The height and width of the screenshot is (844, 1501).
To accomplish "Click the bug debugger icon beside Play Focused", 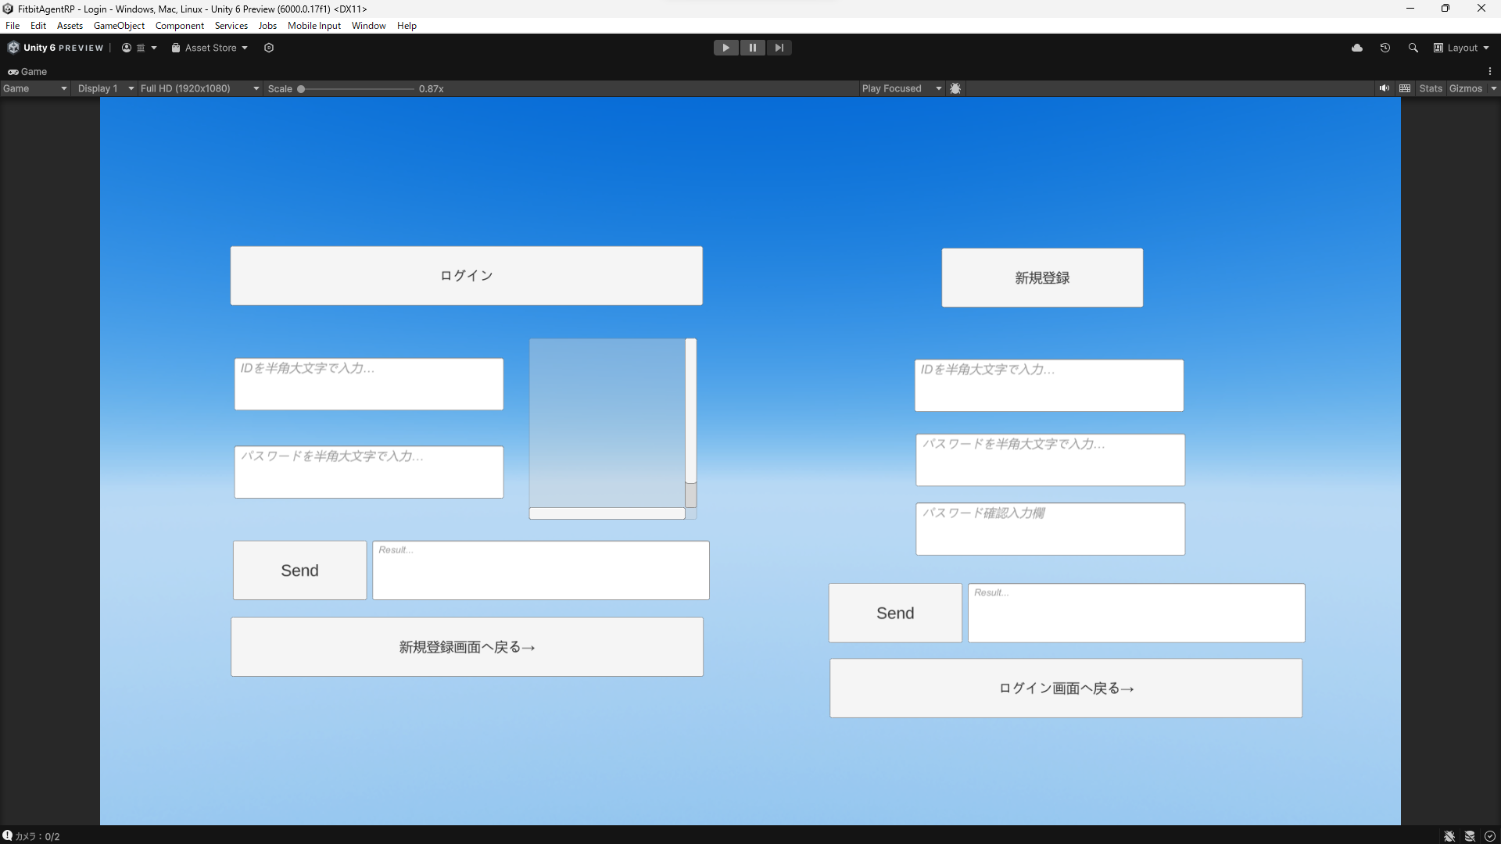I will tap(955, 88).
